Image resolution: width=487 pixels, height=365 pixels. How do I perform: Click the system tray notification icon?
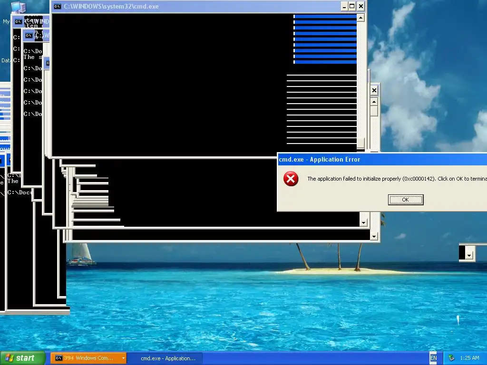point(451,358)
